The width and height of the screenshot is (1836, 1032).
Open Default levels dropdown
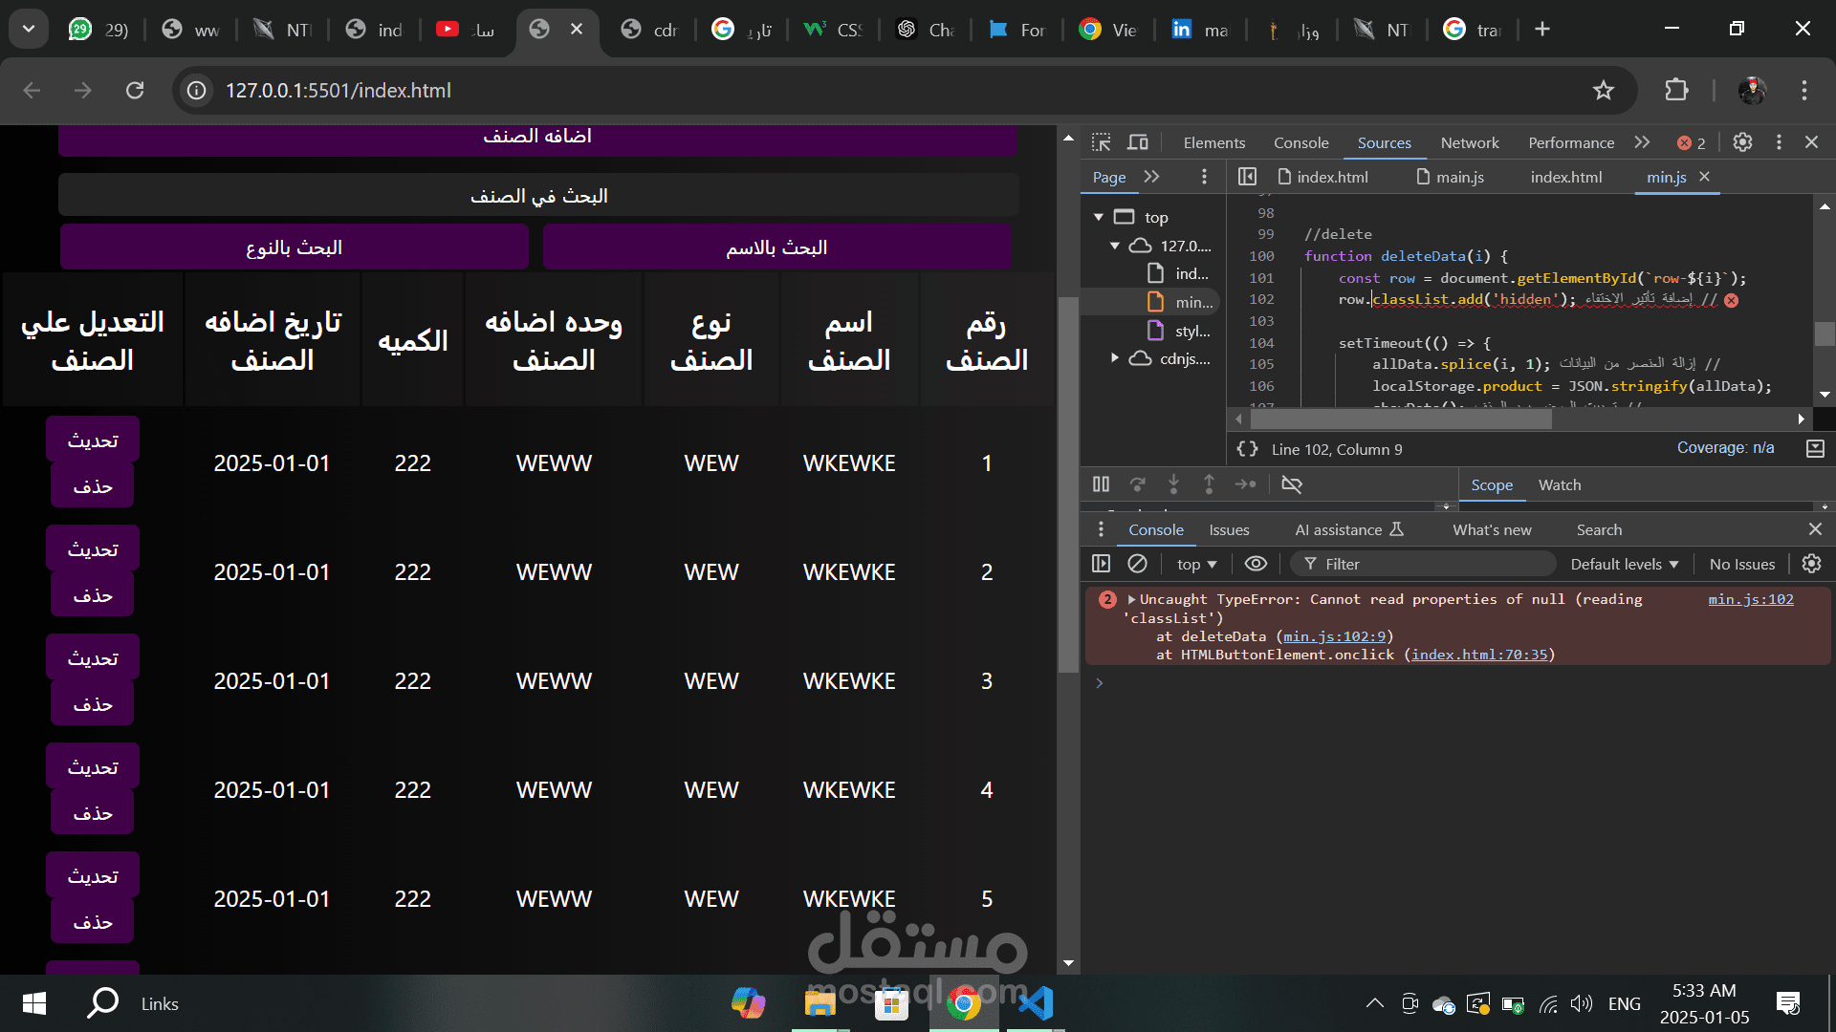[x=1624, y=564]
